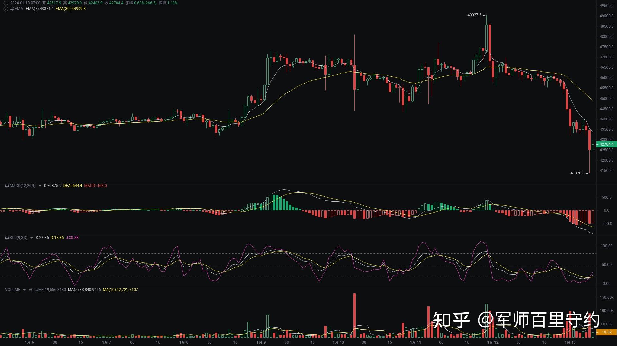Click the 1月 8 date label

tap(184, 342)
